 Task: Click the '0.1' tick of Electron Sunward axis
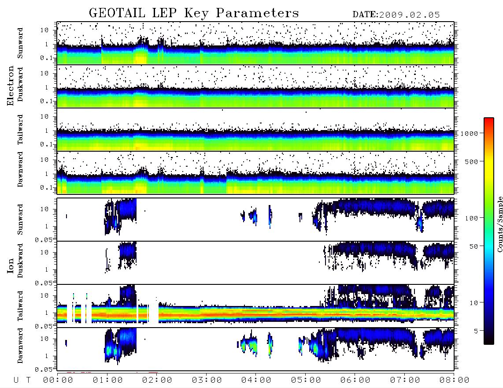(47, 58)
